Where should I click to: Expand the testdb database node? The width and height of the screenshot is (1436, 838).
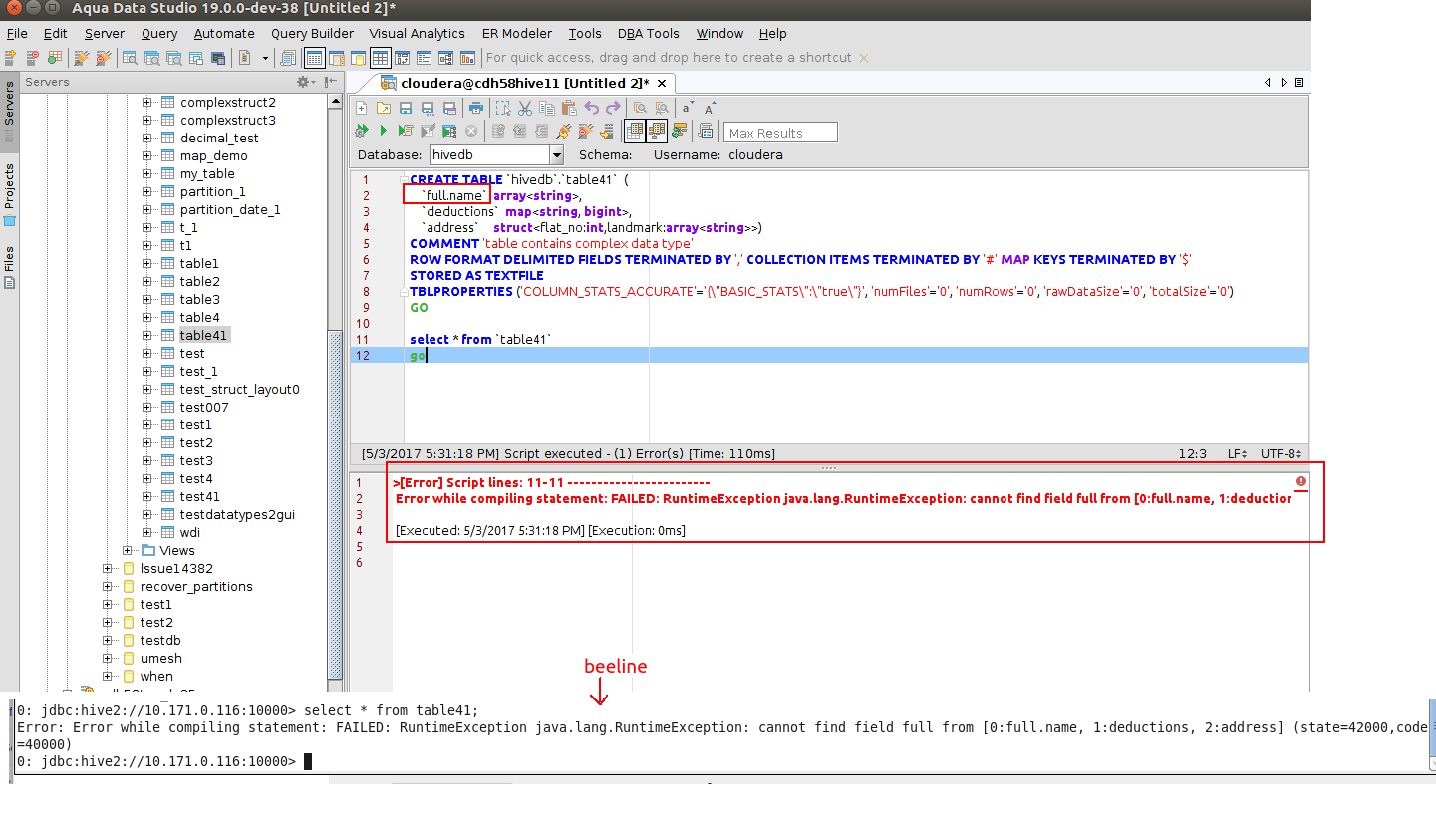(108, 640)
